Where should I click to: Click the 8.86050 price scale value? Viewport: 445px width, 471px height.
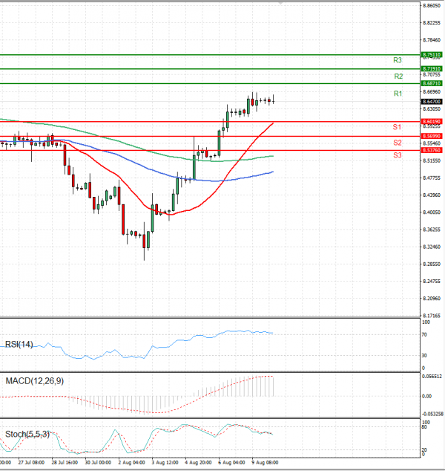[432, 6]
